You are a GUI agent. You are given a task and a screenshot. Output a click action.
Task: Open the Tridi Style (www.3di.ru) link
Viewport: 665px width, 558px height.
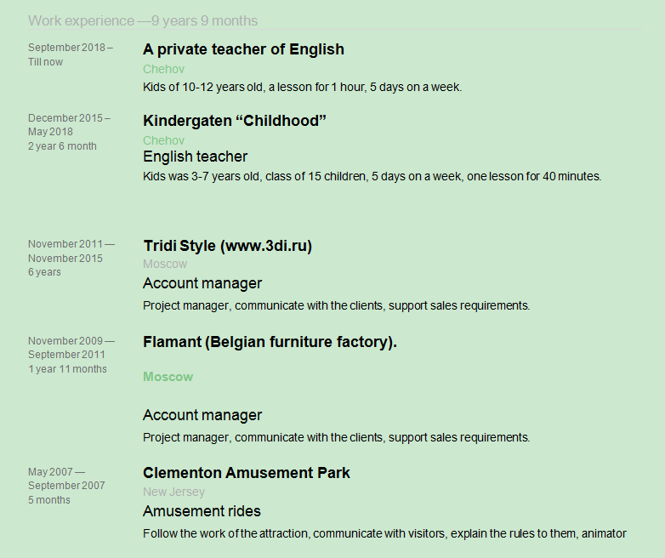pyautogui.click(x=227, y=246)
